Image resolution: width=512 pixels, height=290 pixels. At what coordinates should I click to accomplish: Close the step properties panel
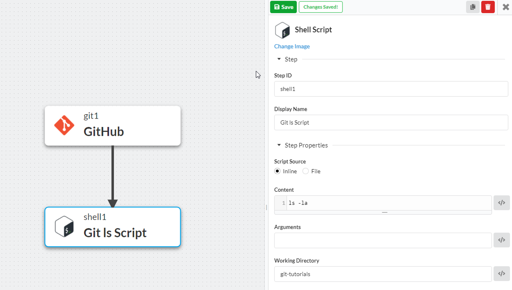point(506,7)
